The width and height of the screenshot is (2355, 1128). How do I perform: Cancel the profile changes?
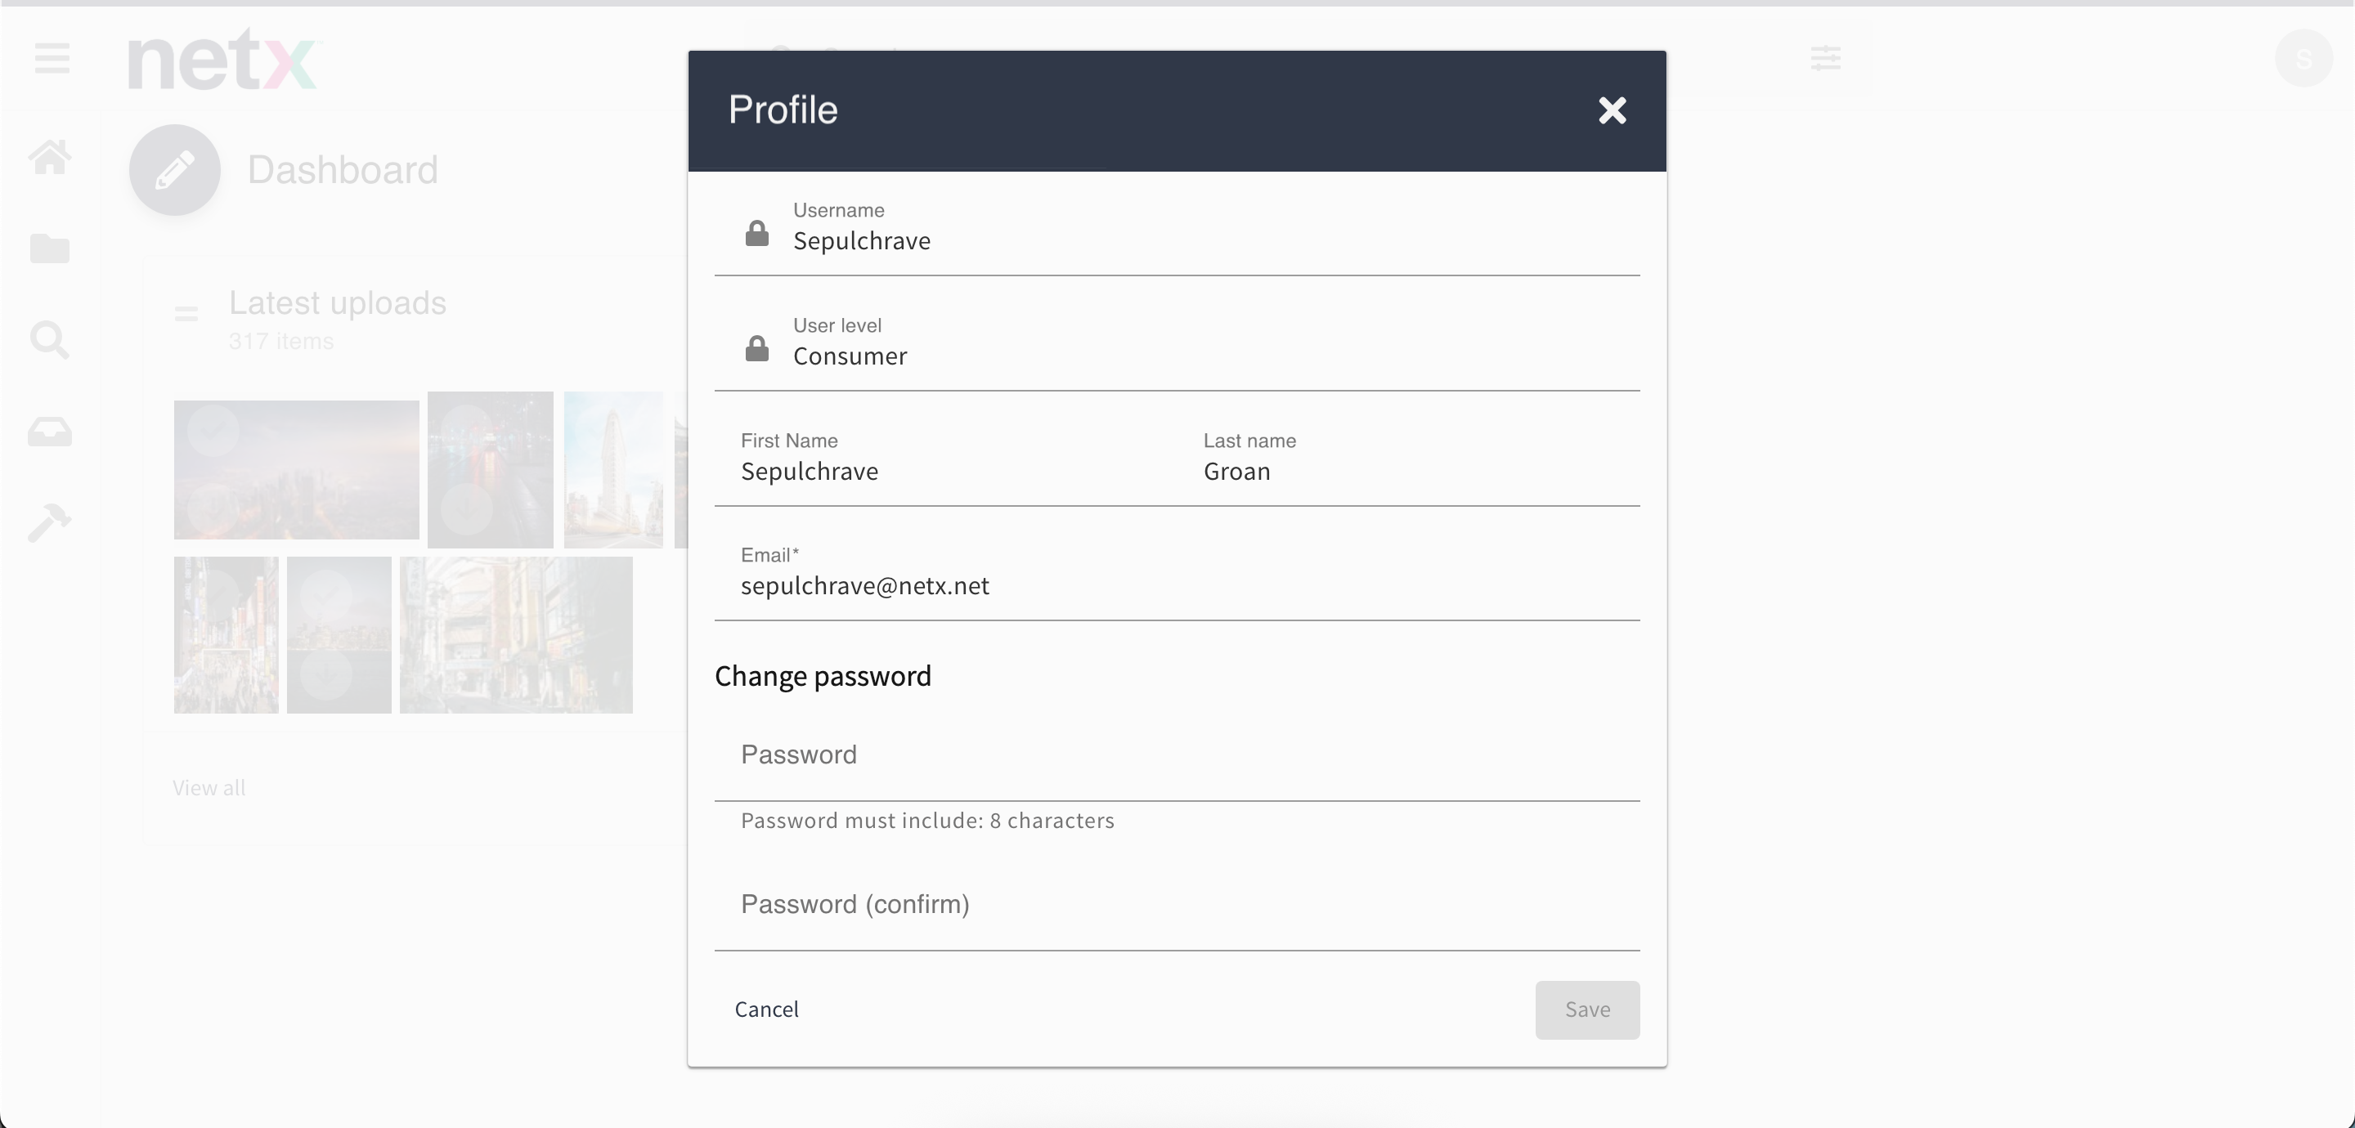tap(766, 1009)
